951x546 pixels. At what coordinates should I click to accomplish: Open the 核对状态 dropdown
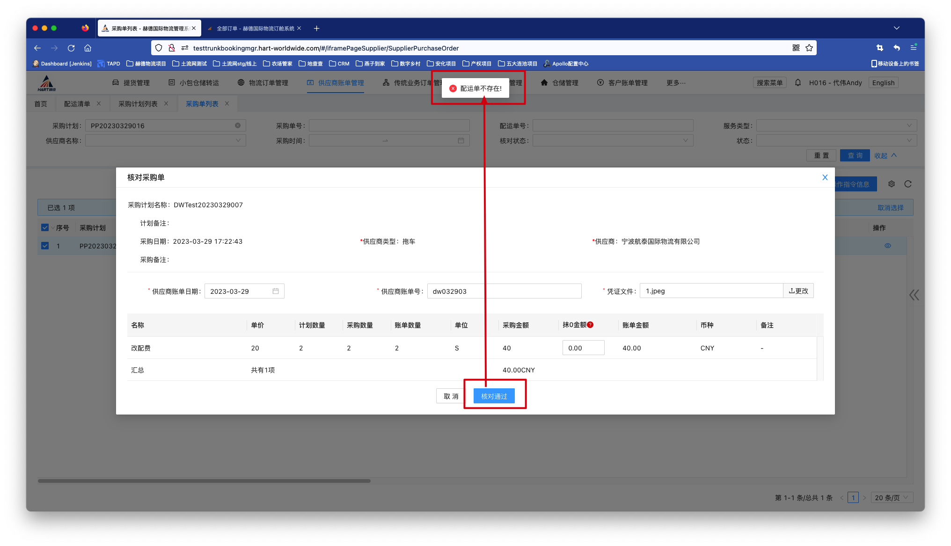612,140
